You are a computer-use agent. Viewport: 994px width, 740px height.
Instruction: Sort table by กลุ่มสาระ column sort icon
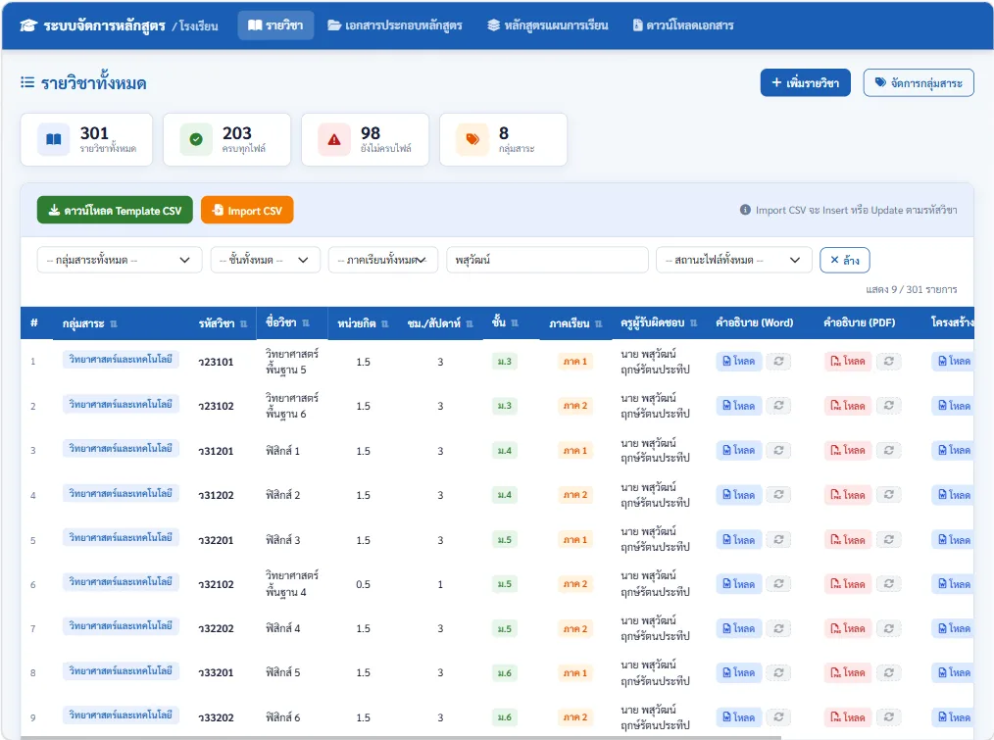coord(114,324)
